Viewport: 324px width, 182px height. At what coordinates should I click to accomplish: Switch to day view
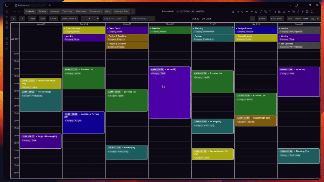(312, 19)
